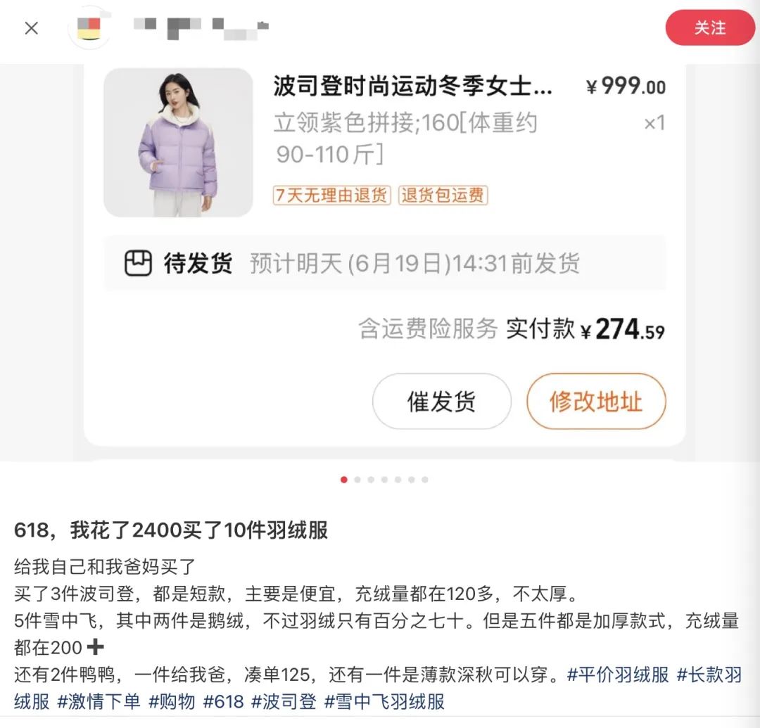Click the 修改地址 button
760x728 pixels.
pyautogui.click(x=596, y=401)
